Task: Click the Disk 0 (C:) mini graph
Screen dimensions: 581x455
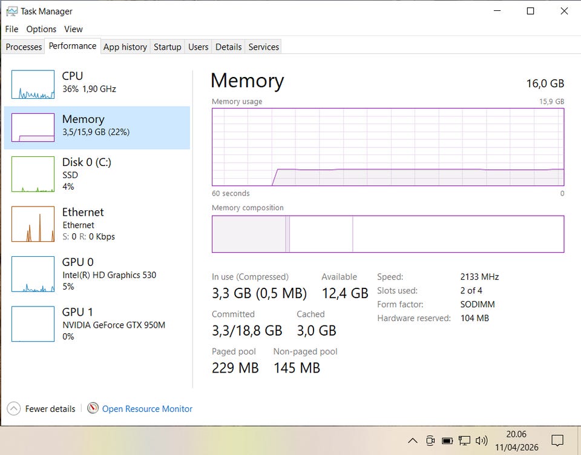Action: (33, 174)
